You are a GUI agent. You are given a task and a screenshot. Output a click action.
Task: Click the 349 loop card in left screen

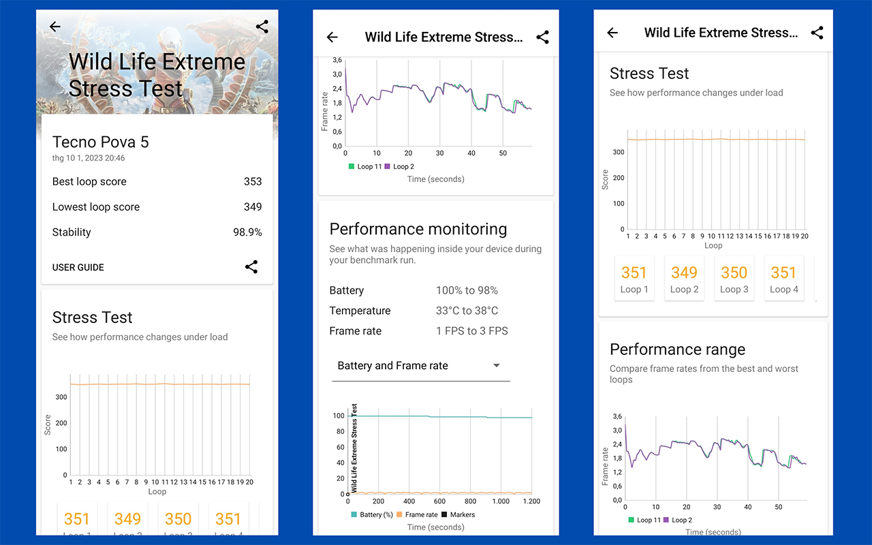coord(127,519)
